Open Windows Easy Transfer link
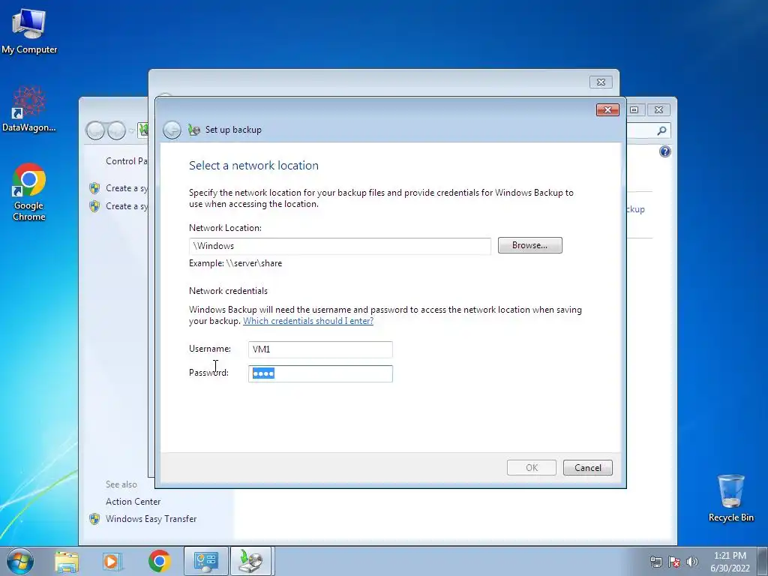This screenshot has width=768, height=576. click(x=151, y=519)
